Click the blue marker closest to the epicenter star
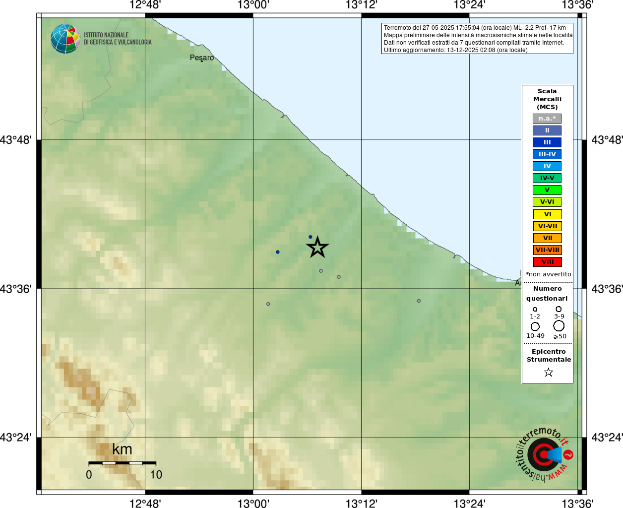The width and height of the screenshot is (623, 508). tap(311, 237)
